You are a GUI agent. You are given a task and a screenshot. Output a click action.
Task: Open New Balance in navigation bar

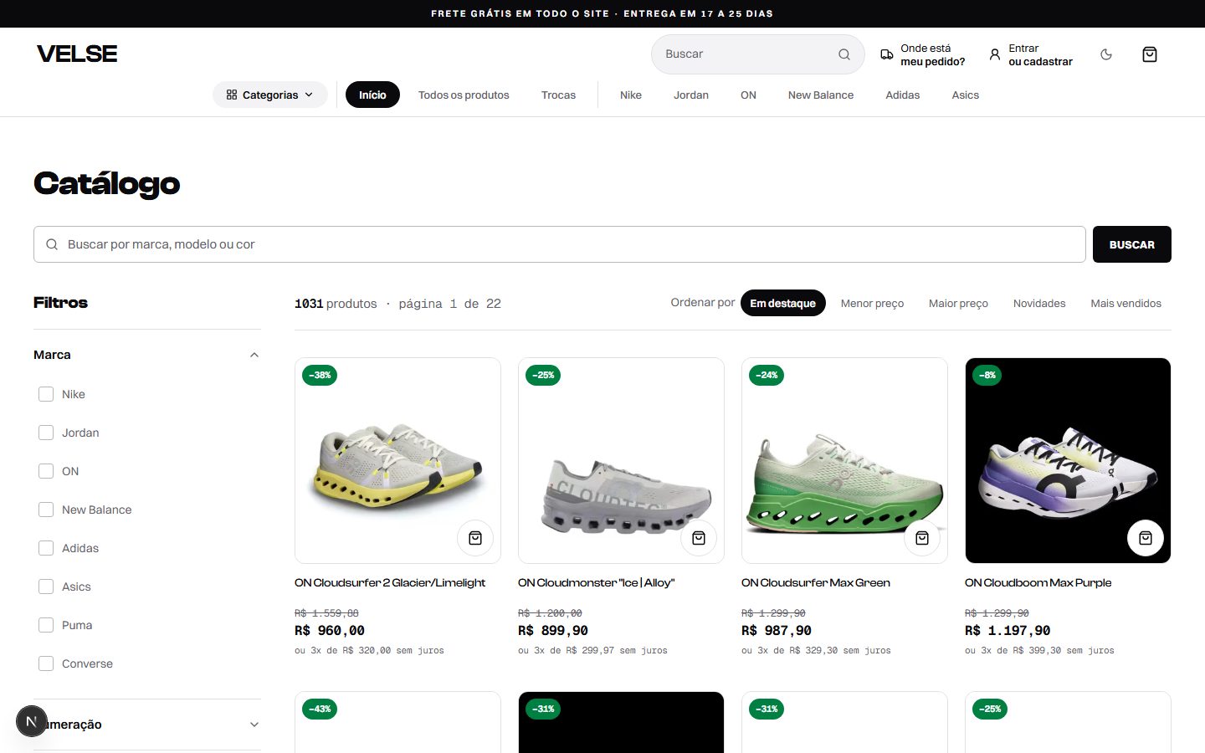tap(821, 95)
